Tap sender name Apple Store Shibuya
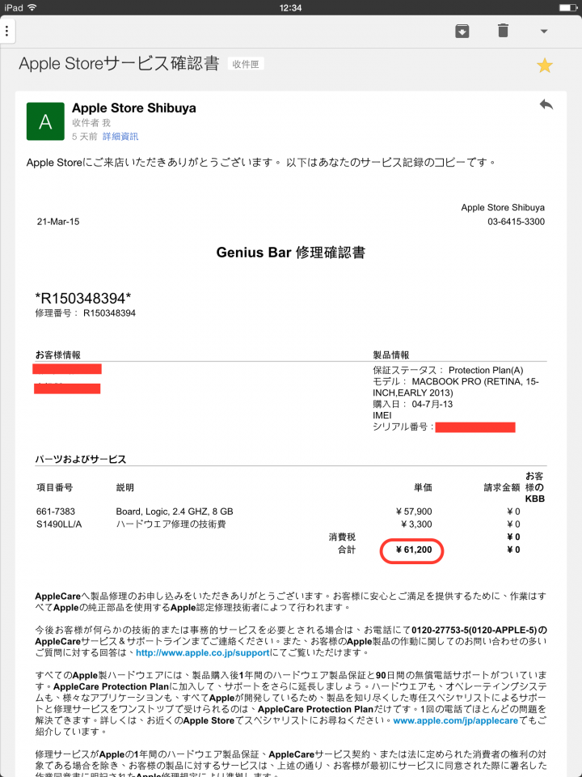Image resolution: width=582 pixels, height=777 pixels. click(x=133, y=108)
